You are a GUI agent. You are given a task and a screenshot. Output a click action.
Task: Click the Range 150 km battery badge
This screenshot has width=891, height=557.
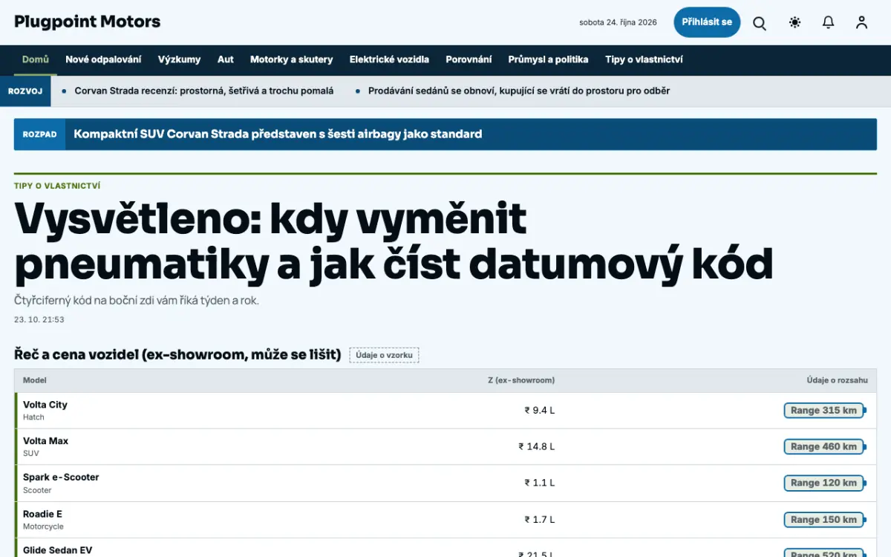825,519
